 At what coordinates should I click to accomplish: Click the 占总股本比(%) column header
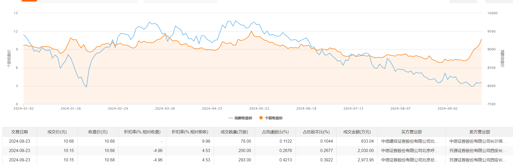[x=316, y=132]
